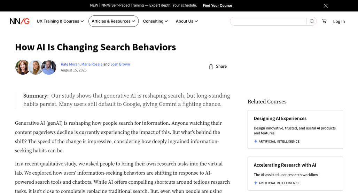
Task: Open the Articles & Resources dropdown
Action: coord(114,21)
